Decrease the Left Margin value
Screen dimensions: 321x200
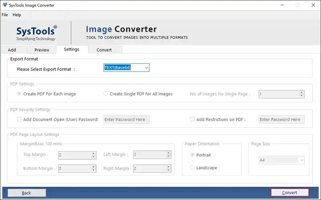pos(169,156)
